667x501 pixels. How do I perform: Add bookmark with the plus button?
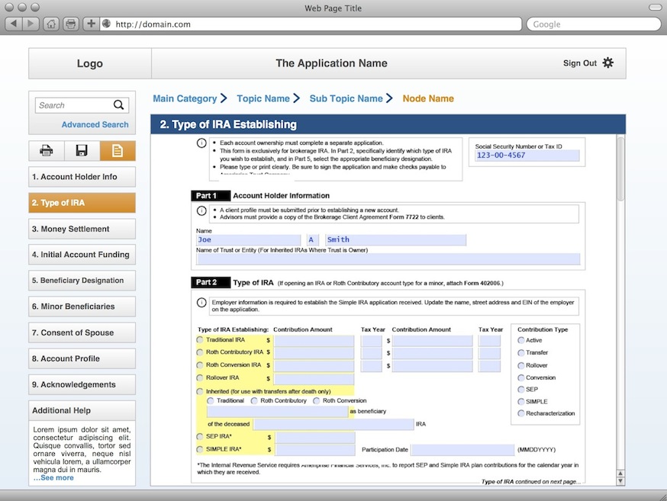91,24
